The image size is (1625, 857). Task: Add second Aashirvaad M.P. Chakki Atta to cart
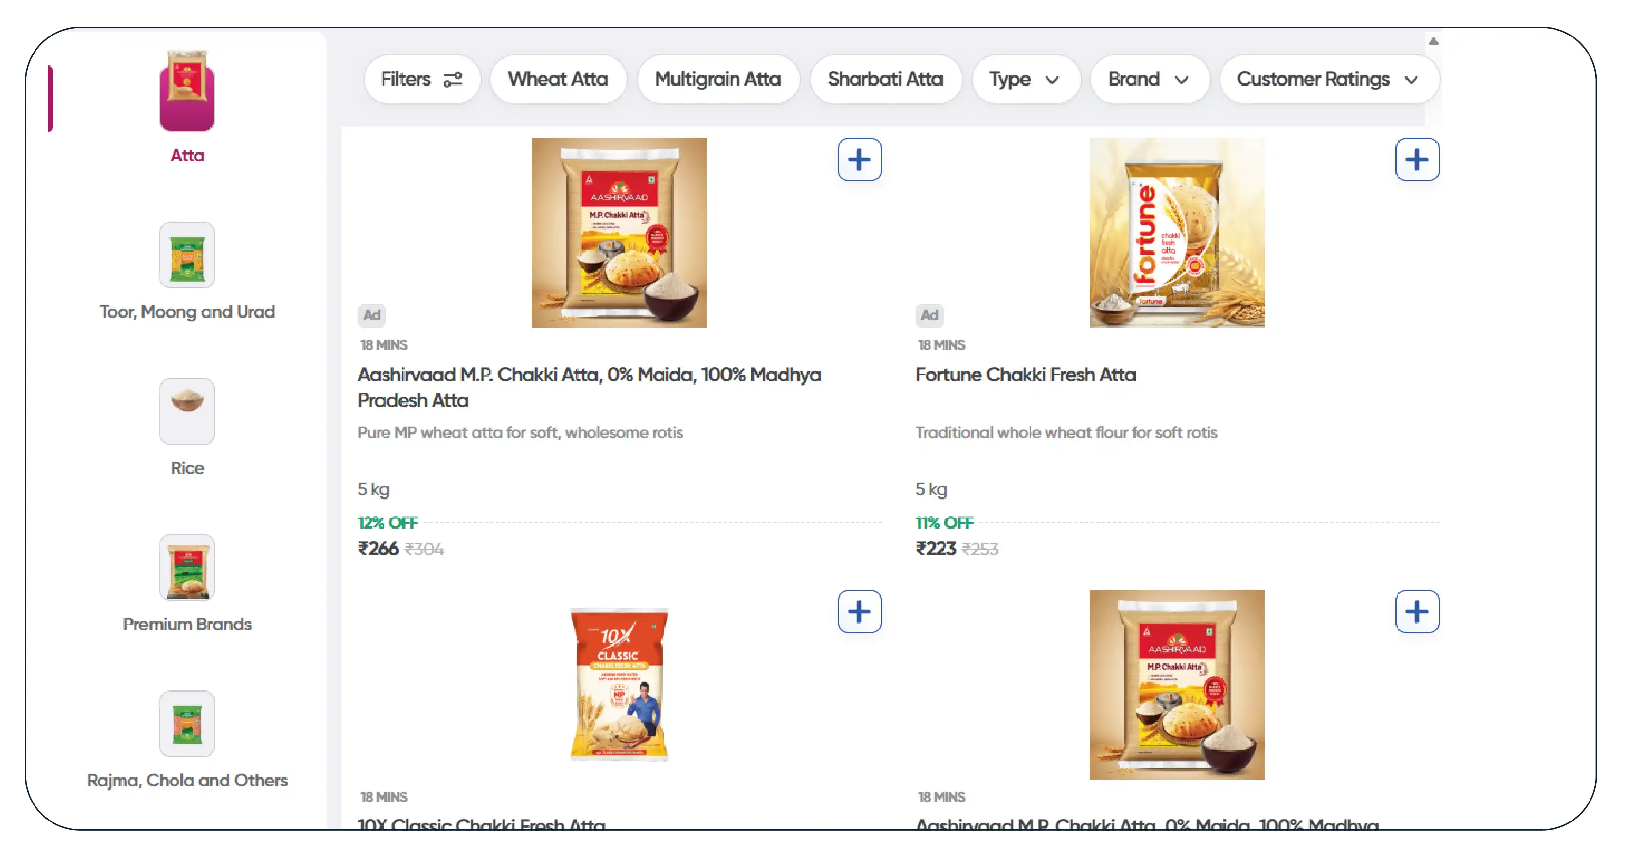tap(1416, 611)
